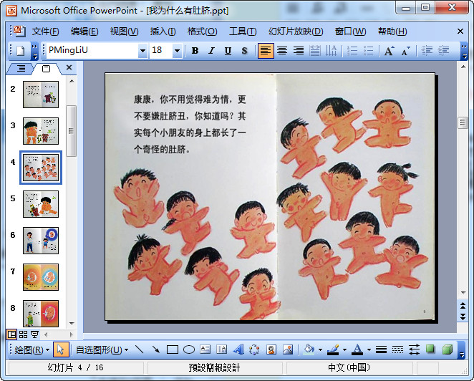Expand standard toolbar options chevron
474x381 pixels.
[35, 51]
